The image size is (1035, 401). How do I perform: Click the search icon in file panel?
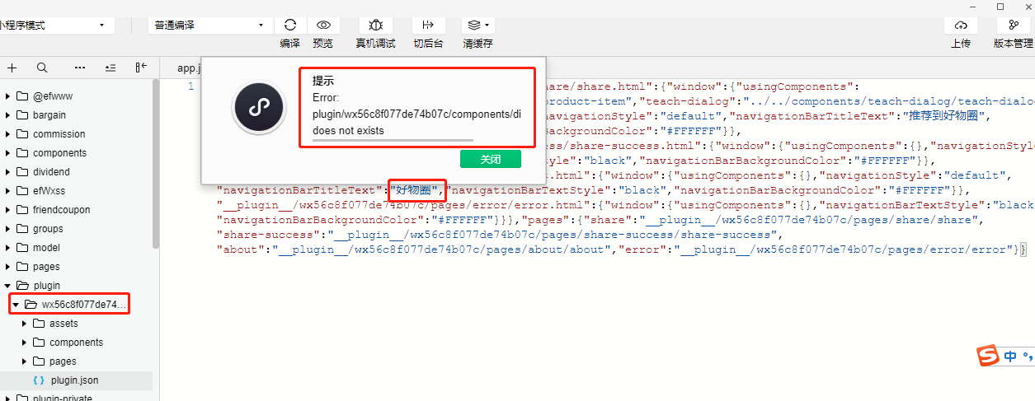tap(42, 68)
